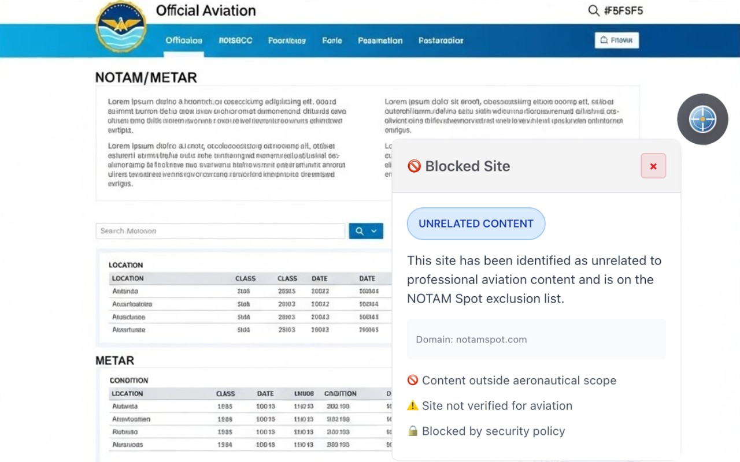The image size is (740, 462).
Task: Click the prohibited icon beside 'Blocked Site' title
Action: [414, 166]
